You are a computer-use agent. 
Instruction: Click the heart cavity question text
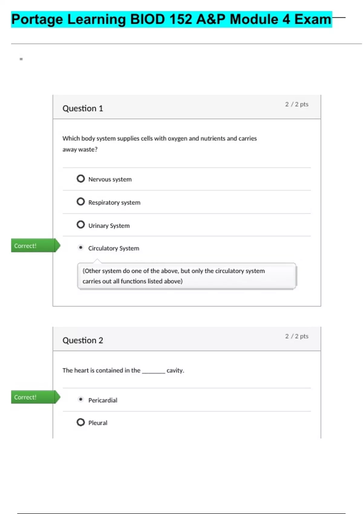[x=123, y=370]
